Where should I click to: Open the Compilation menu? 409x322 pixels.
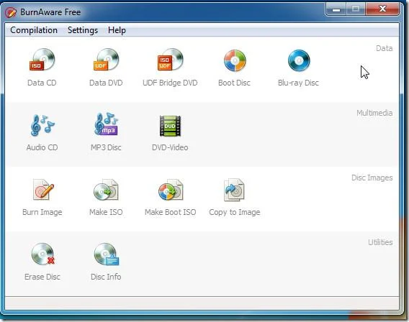[34, 30]
